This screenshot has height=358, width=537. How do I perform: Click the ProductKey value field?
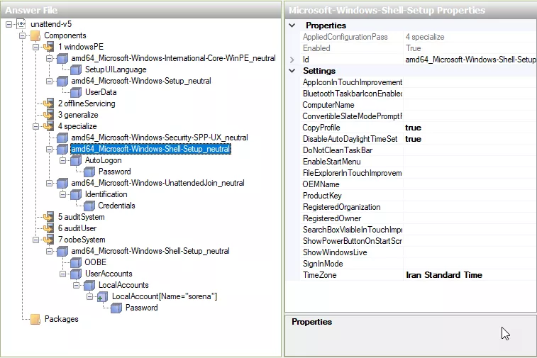[470, 196]
